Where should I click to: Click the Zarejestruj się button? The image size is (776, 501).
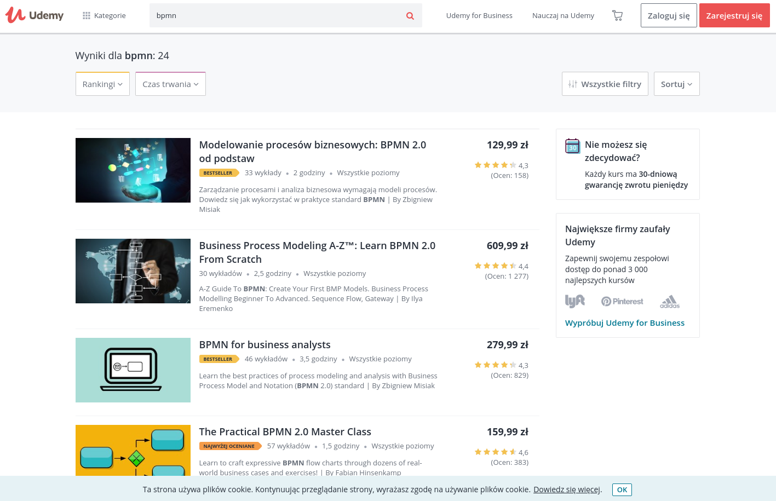click(x=734, y=15)
